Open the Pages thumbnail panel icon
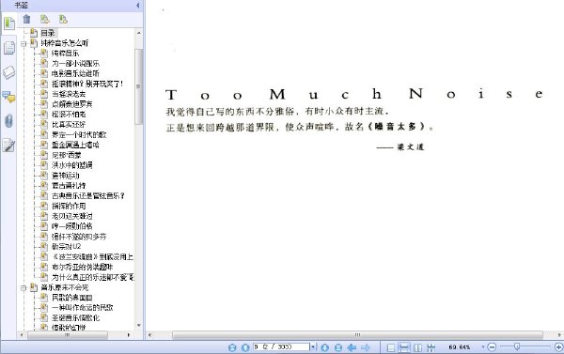The height and width of the screenshot is (354, 564). point(8,48)
